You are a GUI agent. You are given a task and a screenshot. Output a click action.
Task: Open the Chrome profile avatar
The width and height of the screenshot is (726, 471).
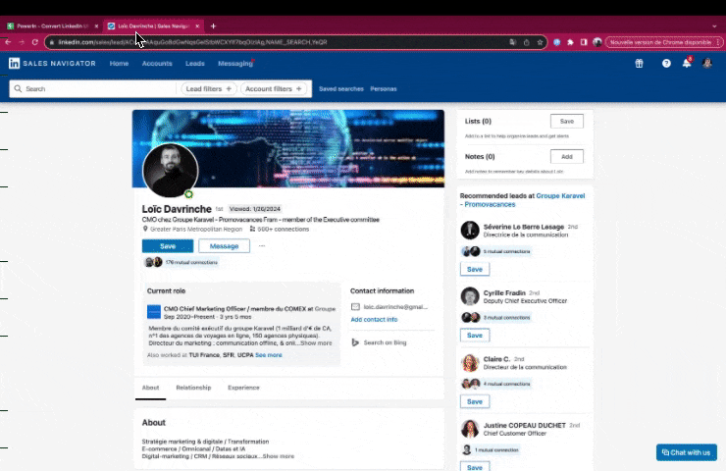[597, 42]
